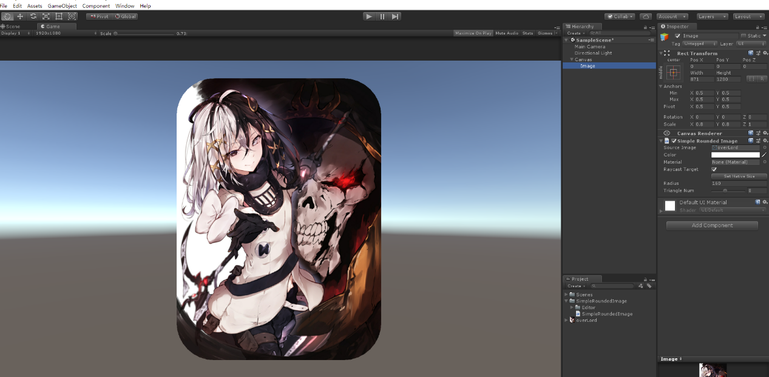This screenshot has height=377, width=769.
Task: Click the GameObject cube icon in Inspector
Action: (665, 36)
